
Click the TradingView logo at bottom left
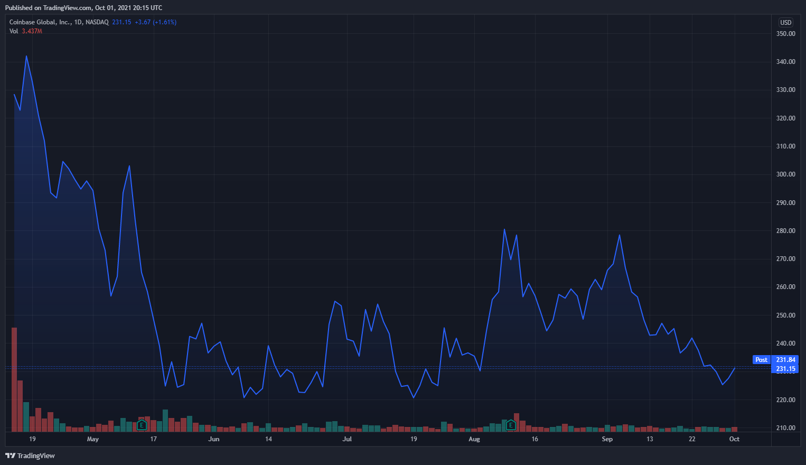pos(30,455)
